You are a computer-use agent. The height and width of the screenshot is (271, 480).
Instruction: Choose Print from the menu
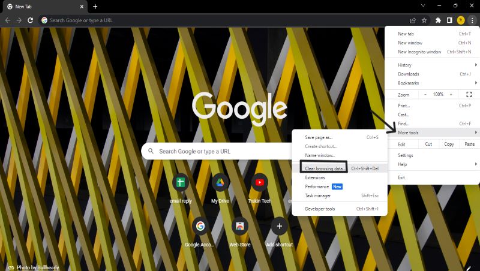tap(432, 106)
